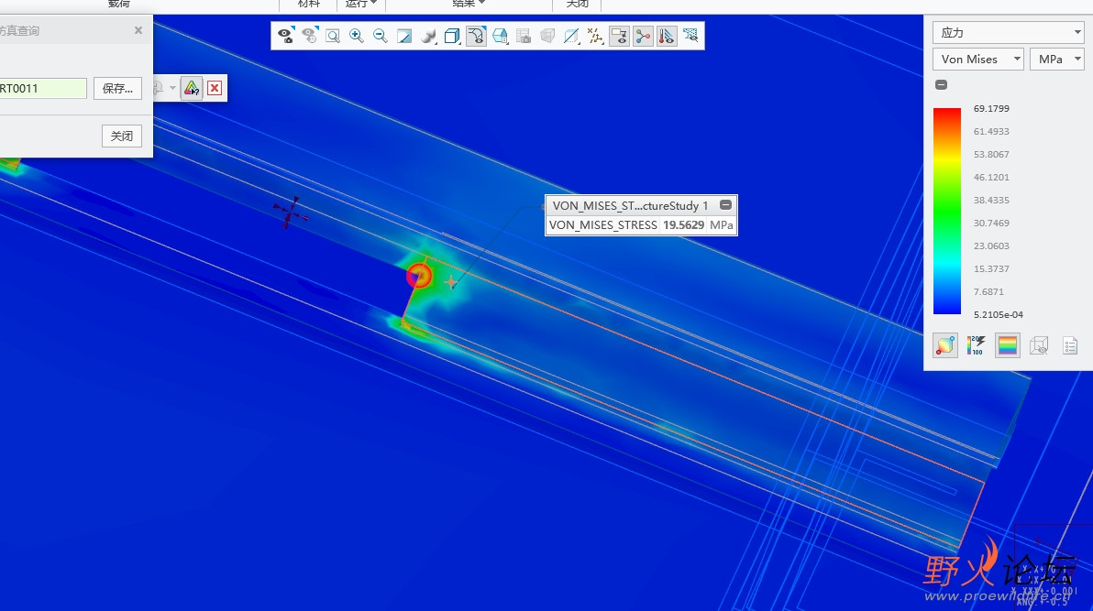Open the 结果 menu
Viewport: 1093px width, 611px height.
pos(469,5)
